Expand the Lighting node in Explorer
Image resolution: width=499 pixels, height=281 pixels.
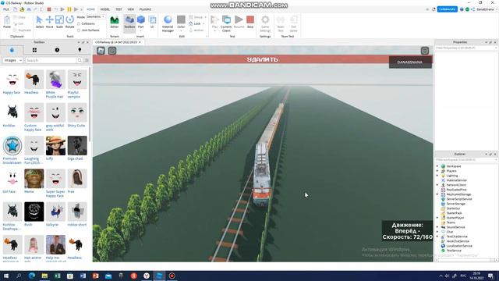[437, 176]
